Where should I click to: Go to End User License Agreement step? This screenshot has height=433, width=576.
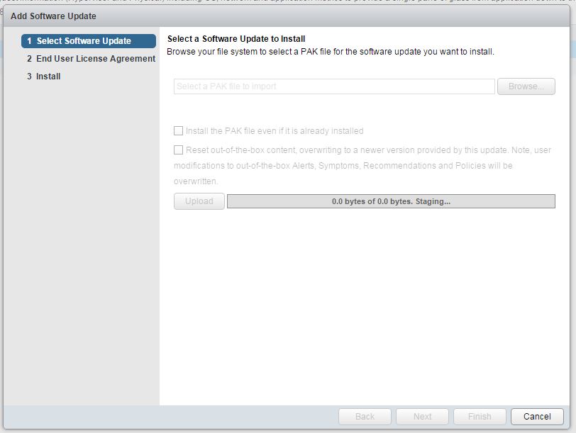(91, 59)
